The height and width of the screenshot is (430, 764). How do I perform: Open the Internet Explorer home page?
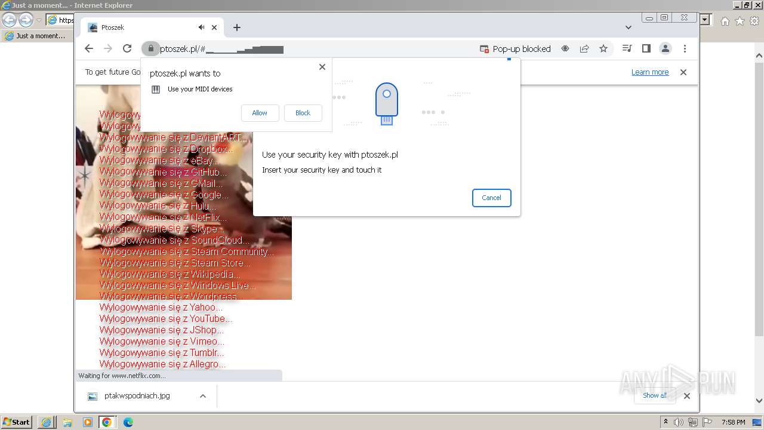[x=725, y=21]
